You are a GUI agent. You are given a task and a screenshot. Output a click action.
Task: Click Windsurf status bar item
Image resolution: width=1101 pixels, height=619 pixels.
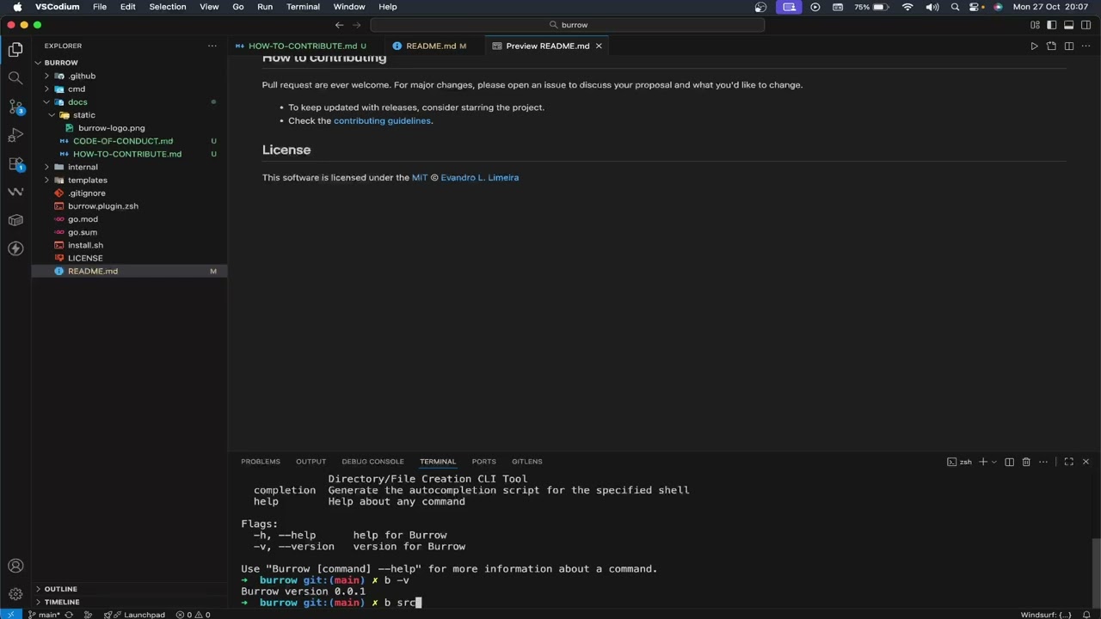pyautogui.click(x=1045, y=614)
